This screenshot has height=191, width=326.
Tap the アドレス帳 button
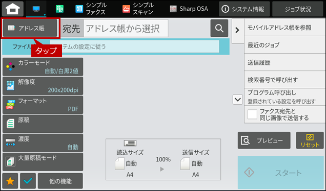click(x=30, y=28)
